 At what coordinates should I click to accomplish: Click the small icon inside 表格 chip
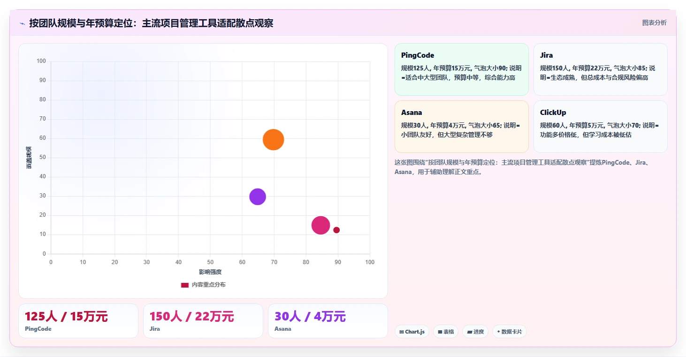click(x=440, y=332)
